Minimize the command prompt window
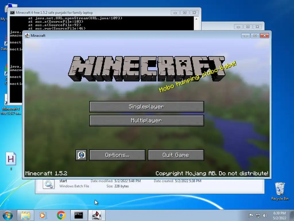Viewport: 294px width, 221px height. (x=175, y=13)
